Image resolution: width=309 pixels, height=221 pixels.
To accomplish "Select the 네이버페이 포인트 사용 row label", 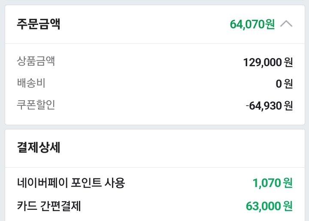I will click(71, 183).
